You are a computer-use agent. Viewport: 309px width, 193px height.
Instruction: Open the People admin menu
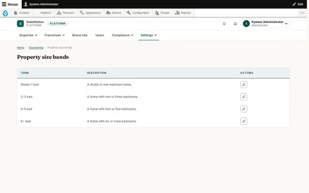point(162,13)
